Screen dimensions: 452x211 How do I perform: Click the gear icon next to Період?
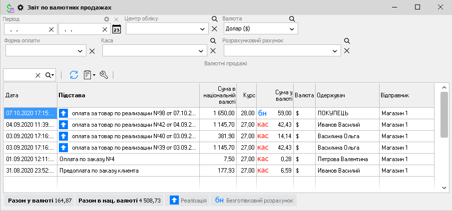106,19
